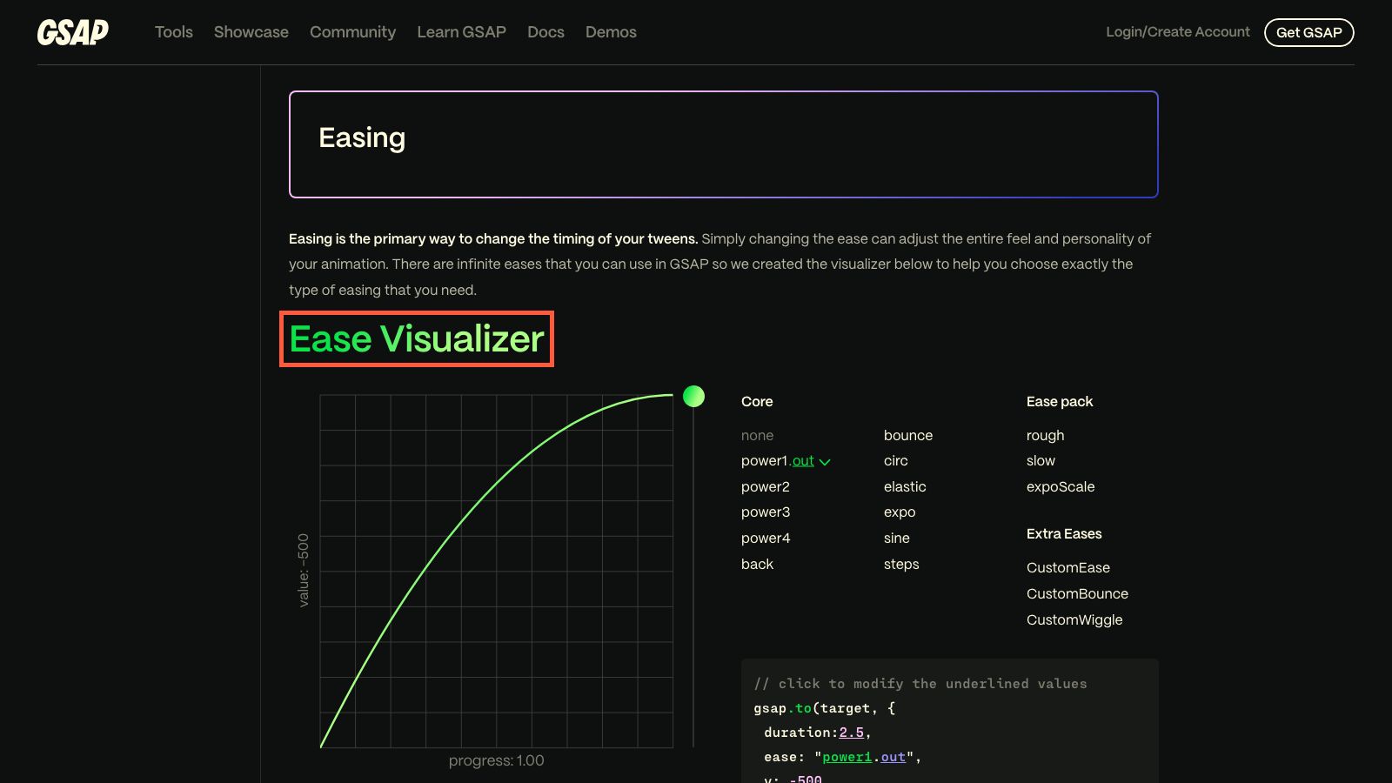This screenshot has width=1392, height=783.
Task: Click the duration value 2.5 in code
Action: [x=851, y=733]
